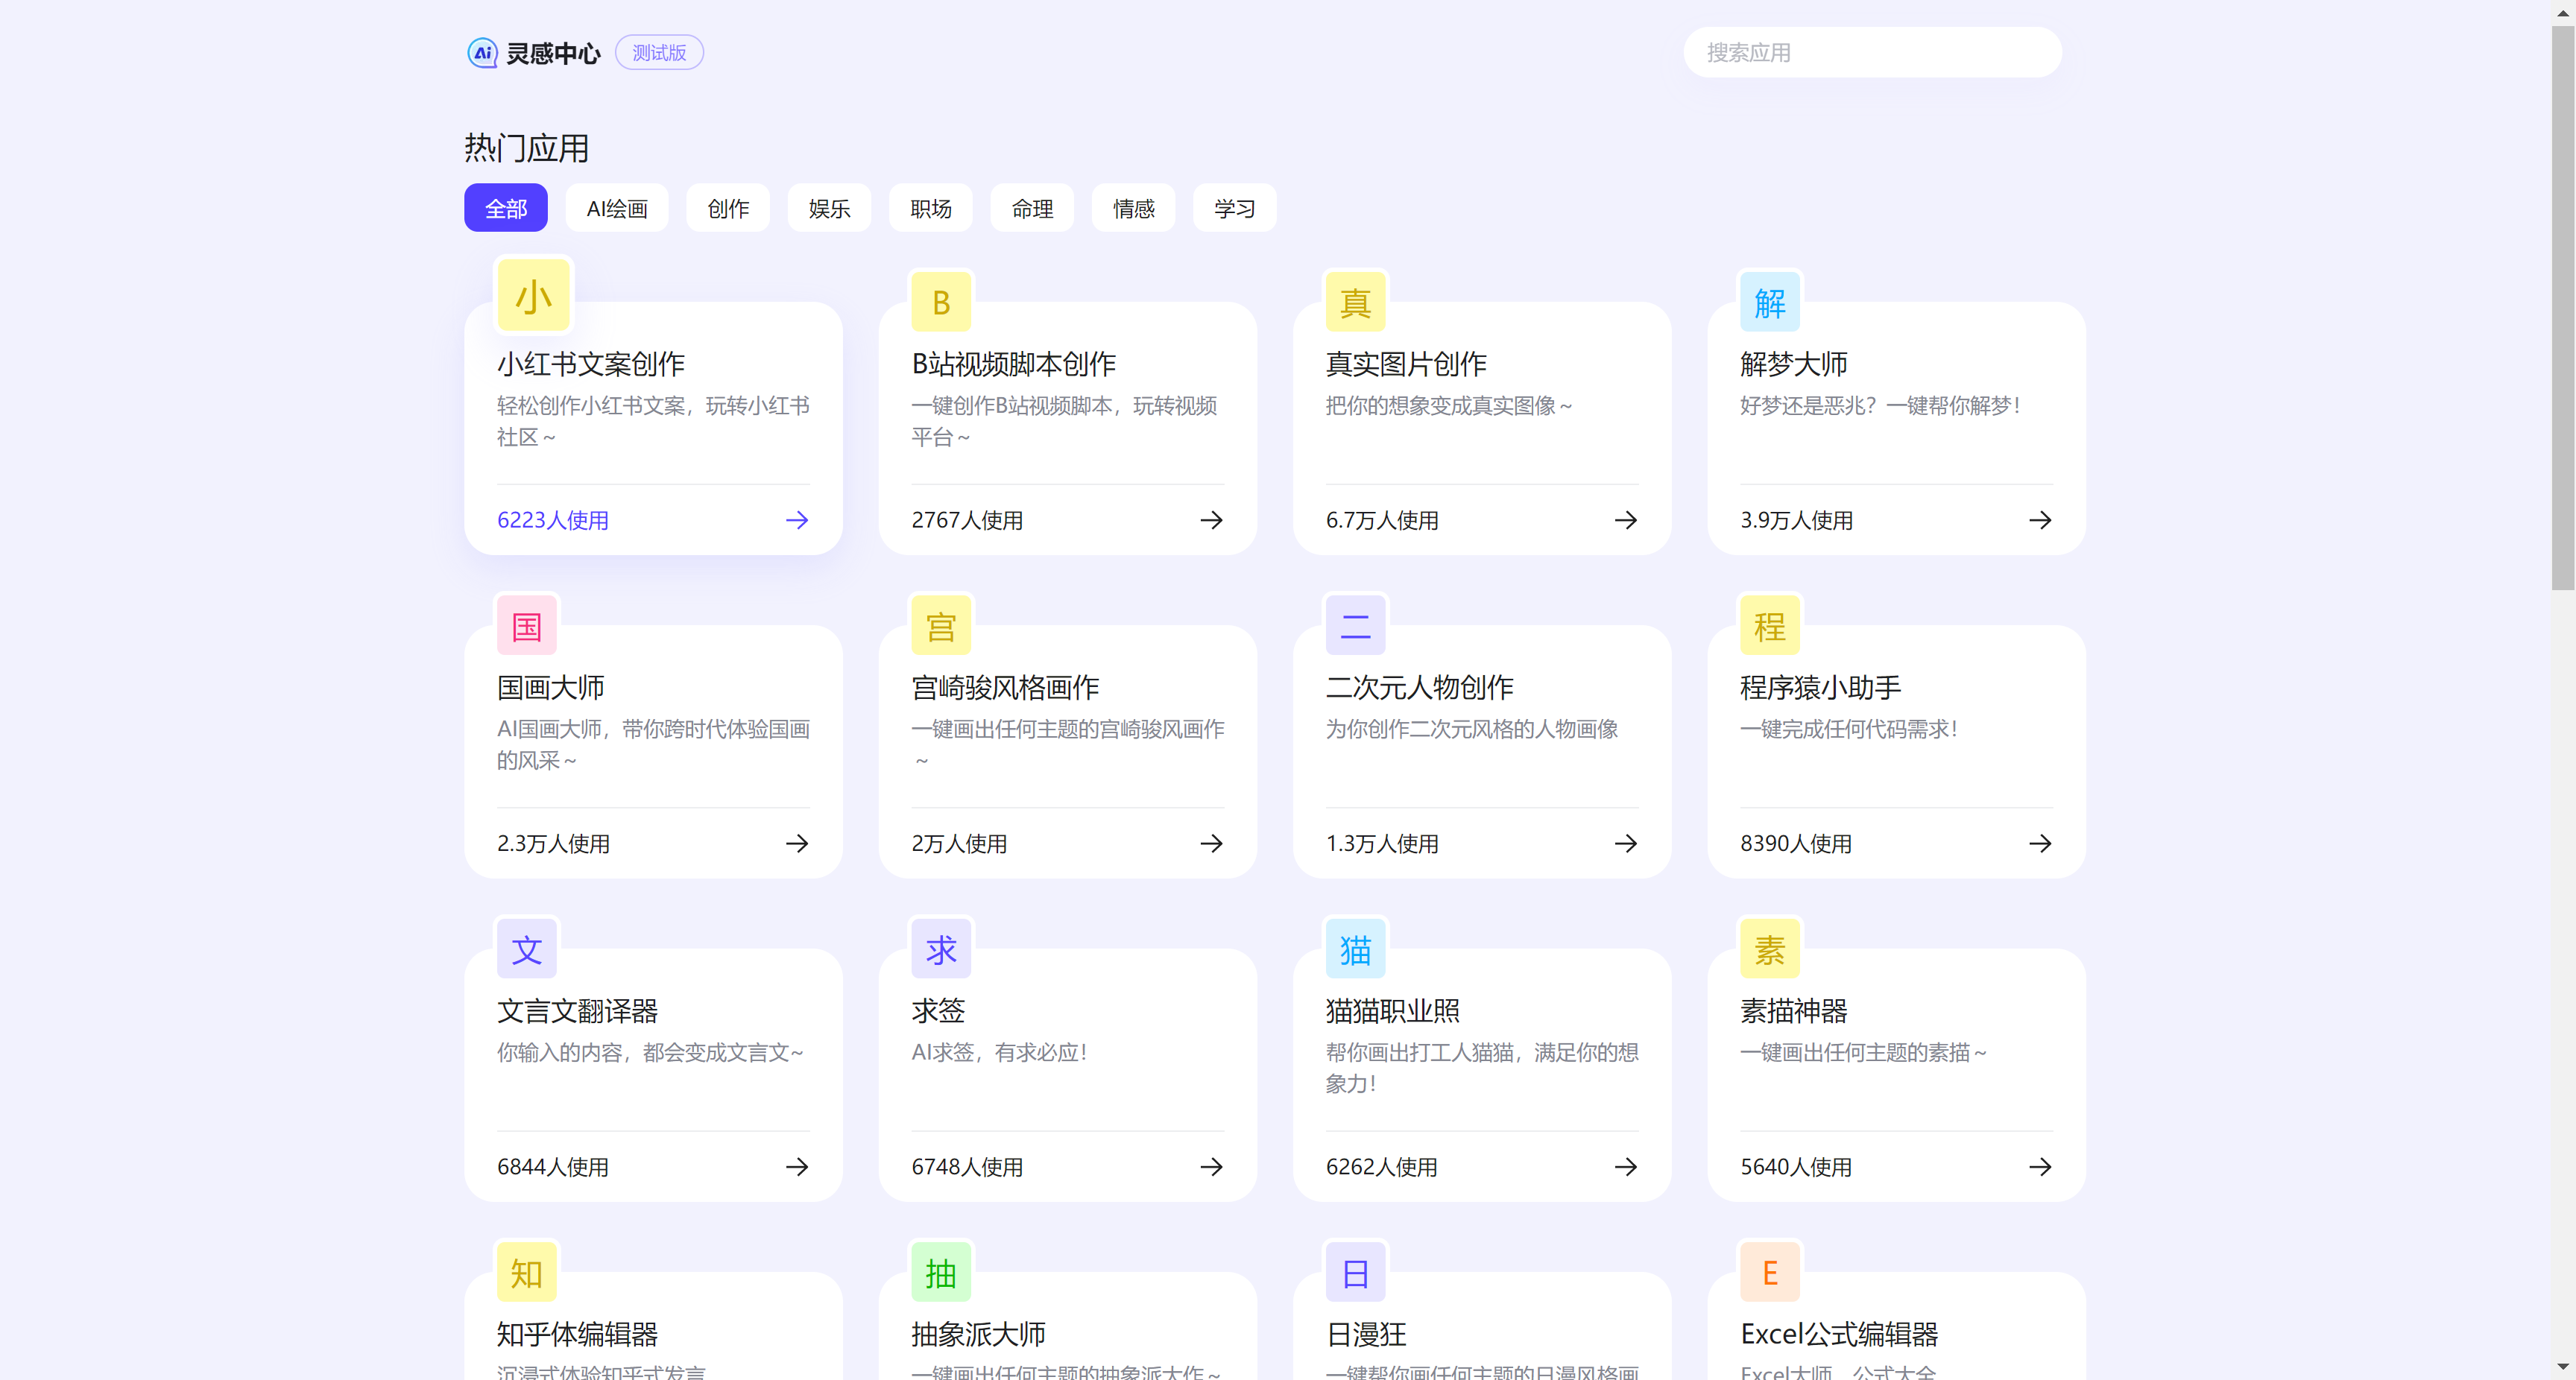This screenshot has width=2576, height=1380.
Task: Click the Excel公式编辑器 orange icon tile
Action: coord(1770,1273)
